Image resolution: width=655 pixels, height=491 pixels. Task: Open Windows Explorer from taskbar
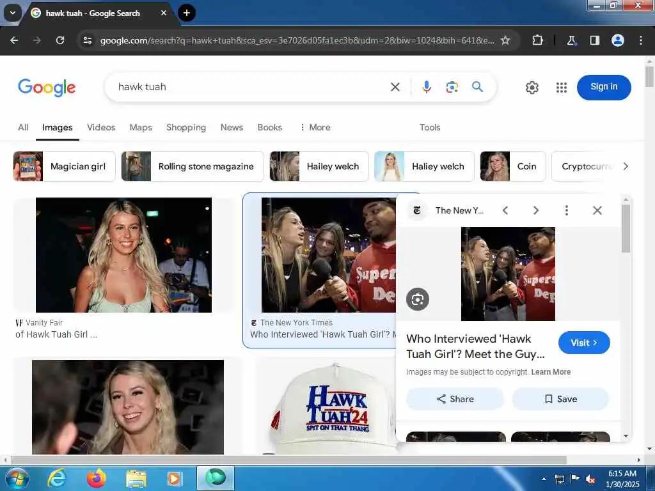pos(136,479)
